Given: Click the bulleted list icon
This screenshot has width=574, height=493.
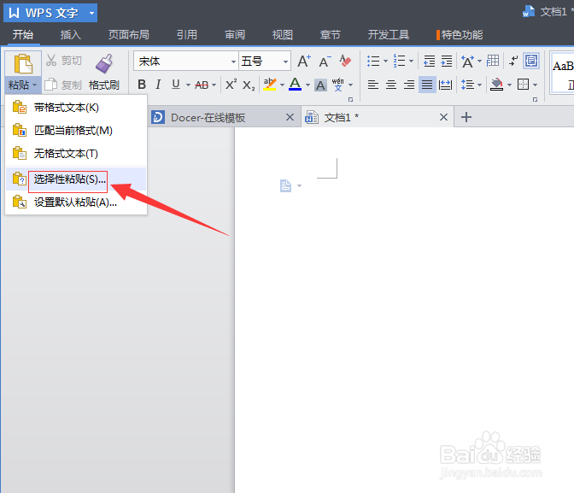Looking at the screenshot, I should [373, 62].
